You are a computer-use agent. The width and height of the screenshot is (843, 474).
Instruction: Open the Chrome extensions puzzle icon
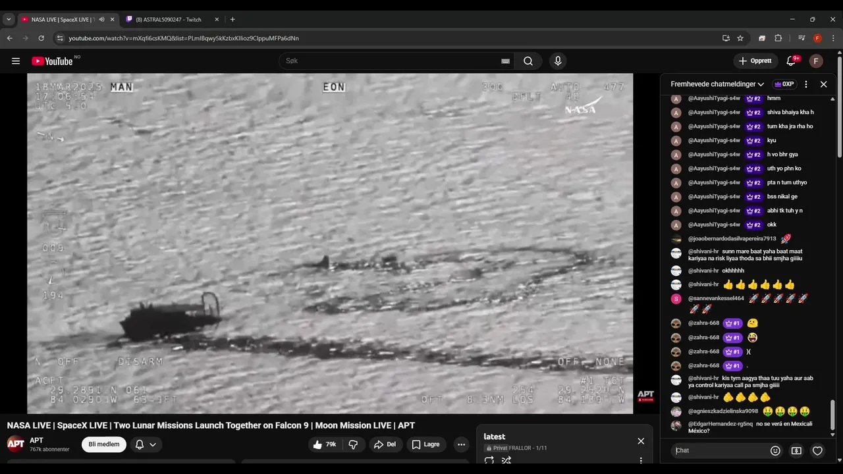tap(778, 38)
